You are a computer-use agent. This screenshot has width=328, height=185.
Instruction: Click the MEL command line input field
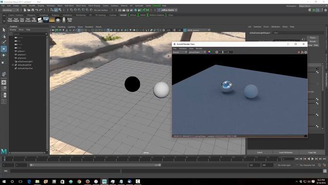[65, 171]
